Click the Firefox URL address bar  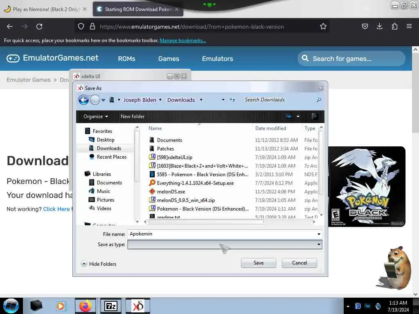click(x=203, y=27)
